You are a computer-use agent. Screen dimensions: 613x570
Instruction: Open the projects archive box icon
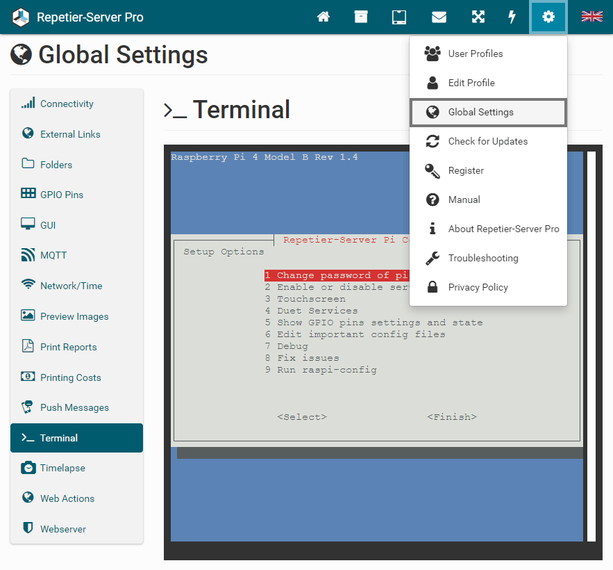(361, 17)
